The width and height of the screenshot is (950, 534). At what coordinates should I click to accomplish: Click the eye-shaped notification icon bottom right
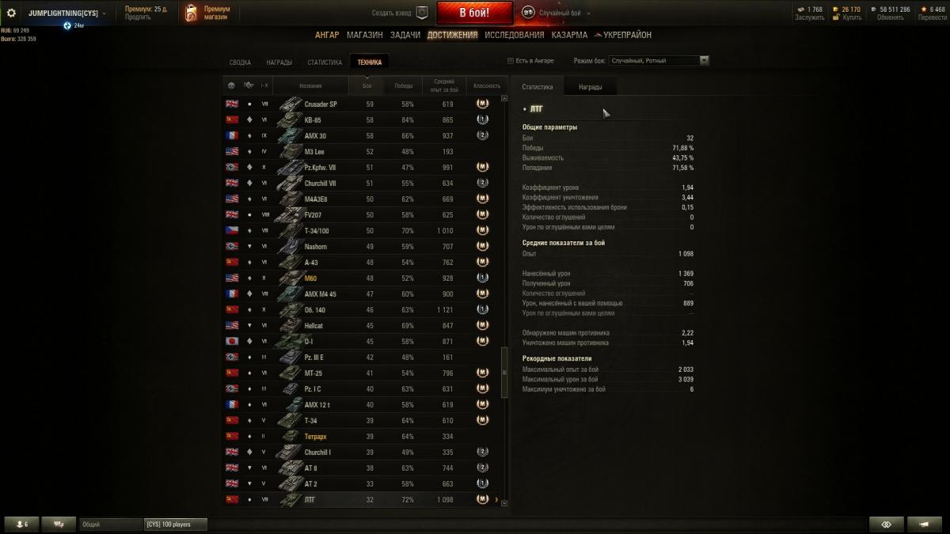pos(886,525)
